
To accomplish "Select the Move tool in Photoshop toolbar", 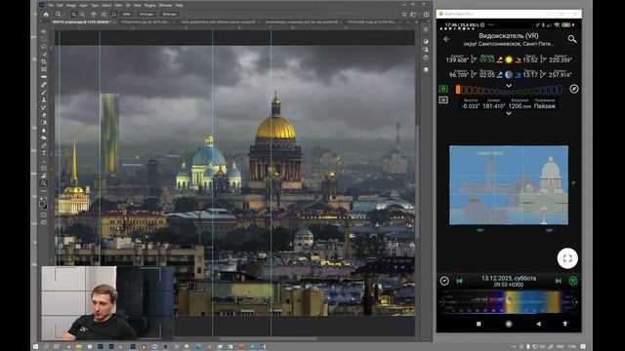I will point(43,31).
